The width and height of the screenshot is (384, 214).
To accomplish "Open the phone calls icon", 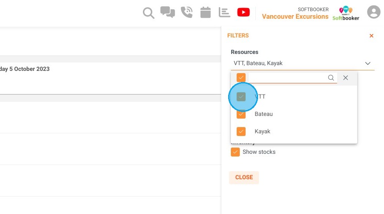I will click(187, 12).
